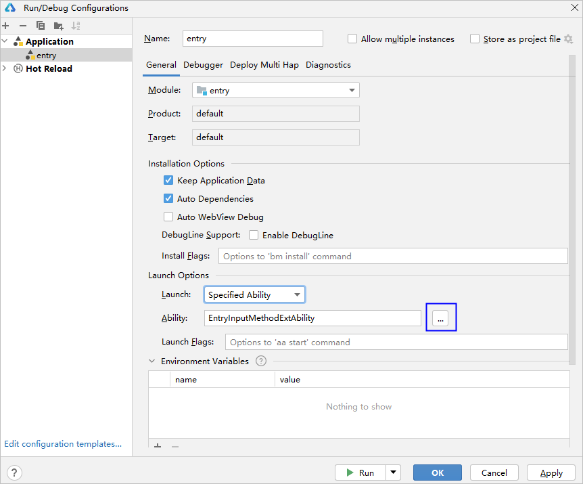Add a new run configuration
Image resolution: width=583 pixels, height=484 pixels.
[5, 26]
